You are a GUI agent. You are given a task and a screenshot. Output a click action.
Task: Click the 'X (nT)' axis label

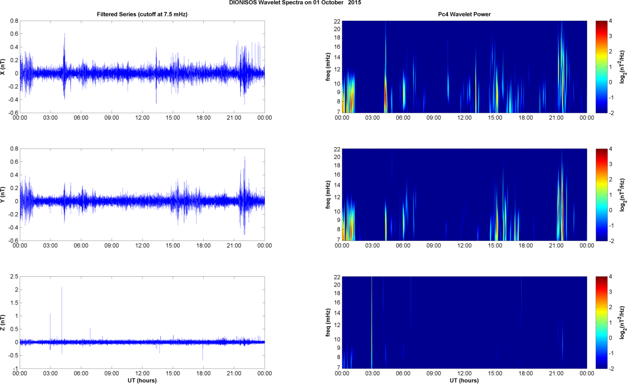click(x=3, y=66)
